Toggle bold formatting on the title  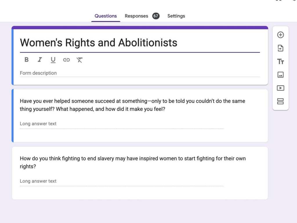(x=26, y=60)
